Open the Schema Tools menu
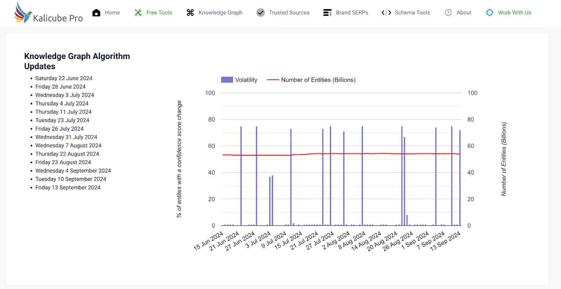The height and width of the screenshot is (289, 561). [x=412, y=13]
